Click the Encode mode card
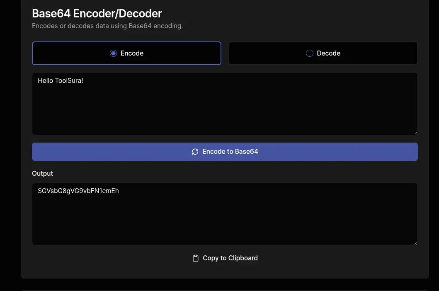The height and width of the screenshot is (291, 439). [x=126, y=53]
